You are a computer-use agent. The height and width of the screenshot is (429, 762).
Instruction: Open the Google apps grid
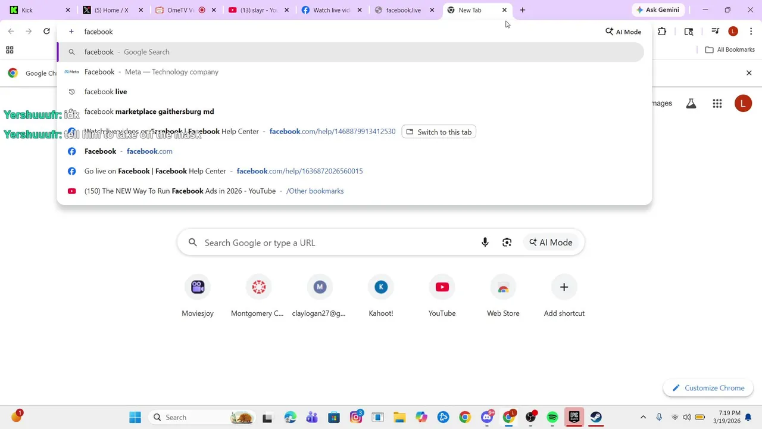(x=717, y=104)
